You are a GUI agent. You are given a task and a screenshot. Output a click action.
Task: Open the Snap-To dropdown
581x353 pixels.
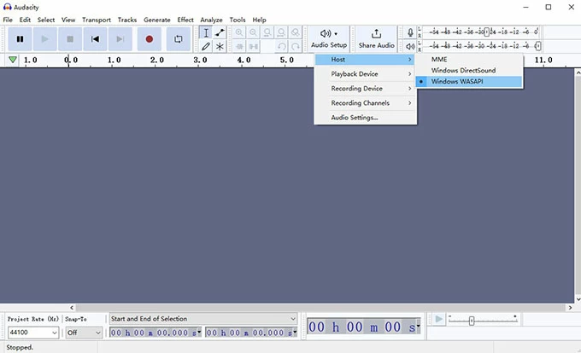[84, 333]
